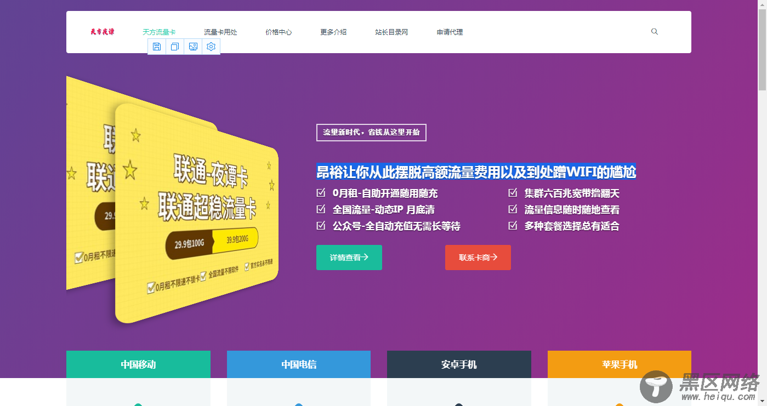Click the text 集群六百兆宽带撸翻天
The height and width of the screenshot is (406, 767).
click(572, 193)
